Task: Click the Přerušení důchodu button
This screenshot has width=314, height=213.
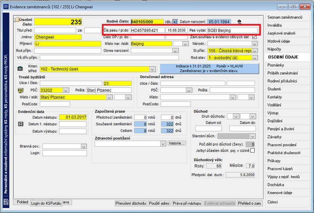Action: [131, 204]
